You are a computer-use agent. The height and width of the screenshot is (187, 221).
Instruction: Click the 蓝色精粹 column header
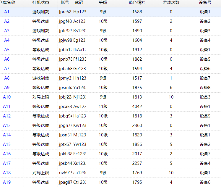pos(137,2)
